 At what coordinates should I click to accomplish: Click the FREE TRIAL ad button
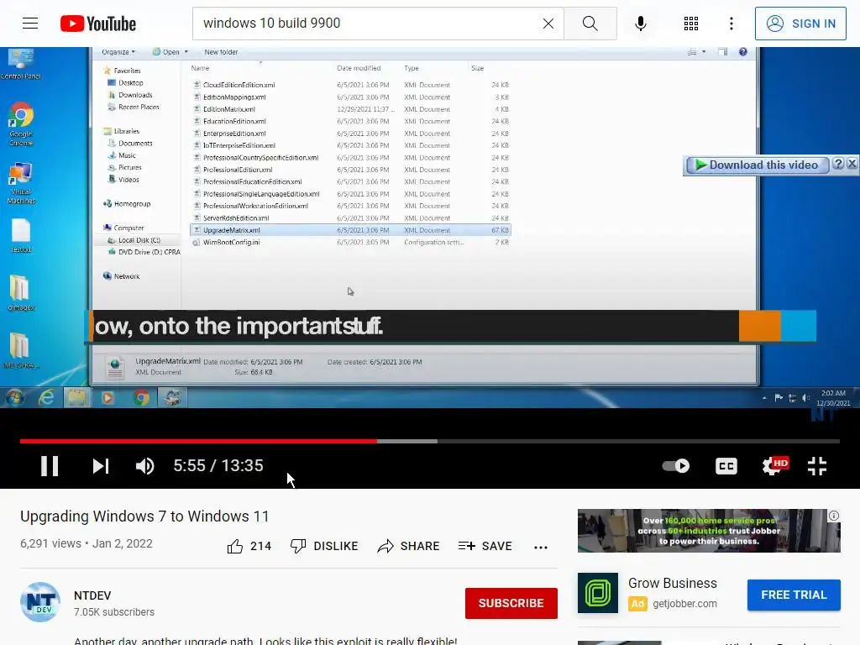tap(794, 595)
